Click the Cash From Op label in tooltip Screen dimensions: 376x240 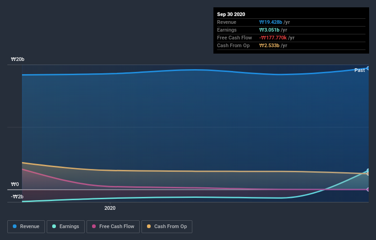point(233,45)
